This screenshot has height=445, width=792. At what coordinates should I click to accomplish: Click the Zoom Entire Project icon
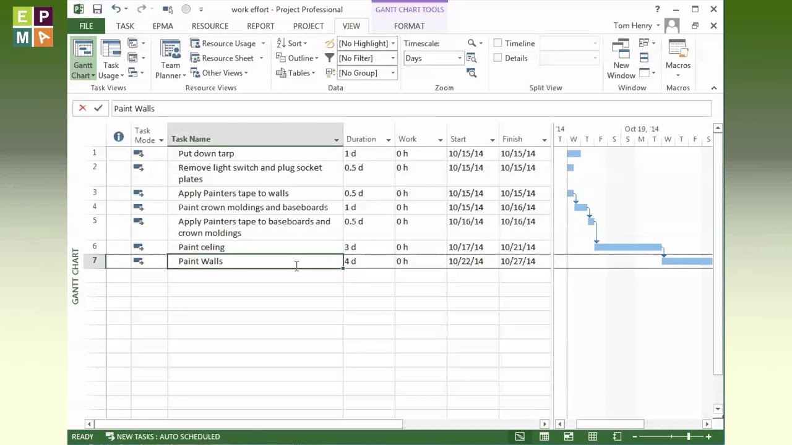coord(471,58)
